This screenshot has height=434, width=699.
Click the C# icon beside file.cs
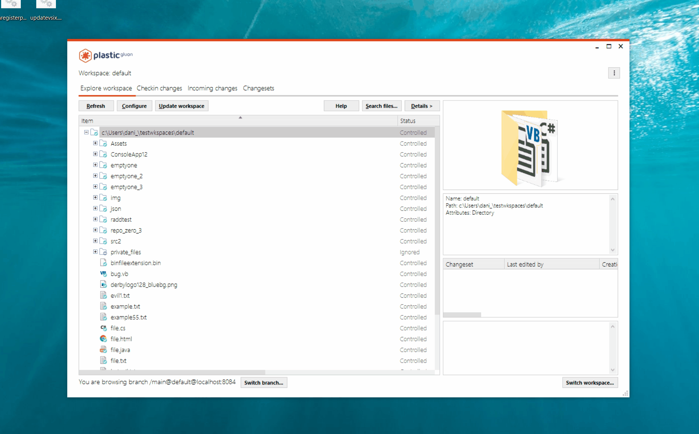[103, 327]
